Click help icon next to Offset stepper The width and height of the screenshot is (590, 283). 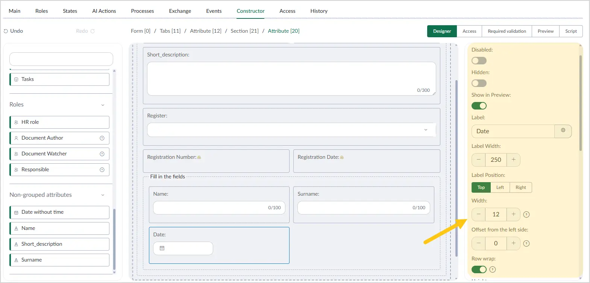526,243
